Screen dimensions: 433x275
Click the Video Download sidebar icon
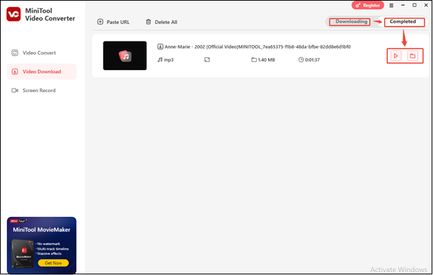pyautogui.click(x=15, y=71)
